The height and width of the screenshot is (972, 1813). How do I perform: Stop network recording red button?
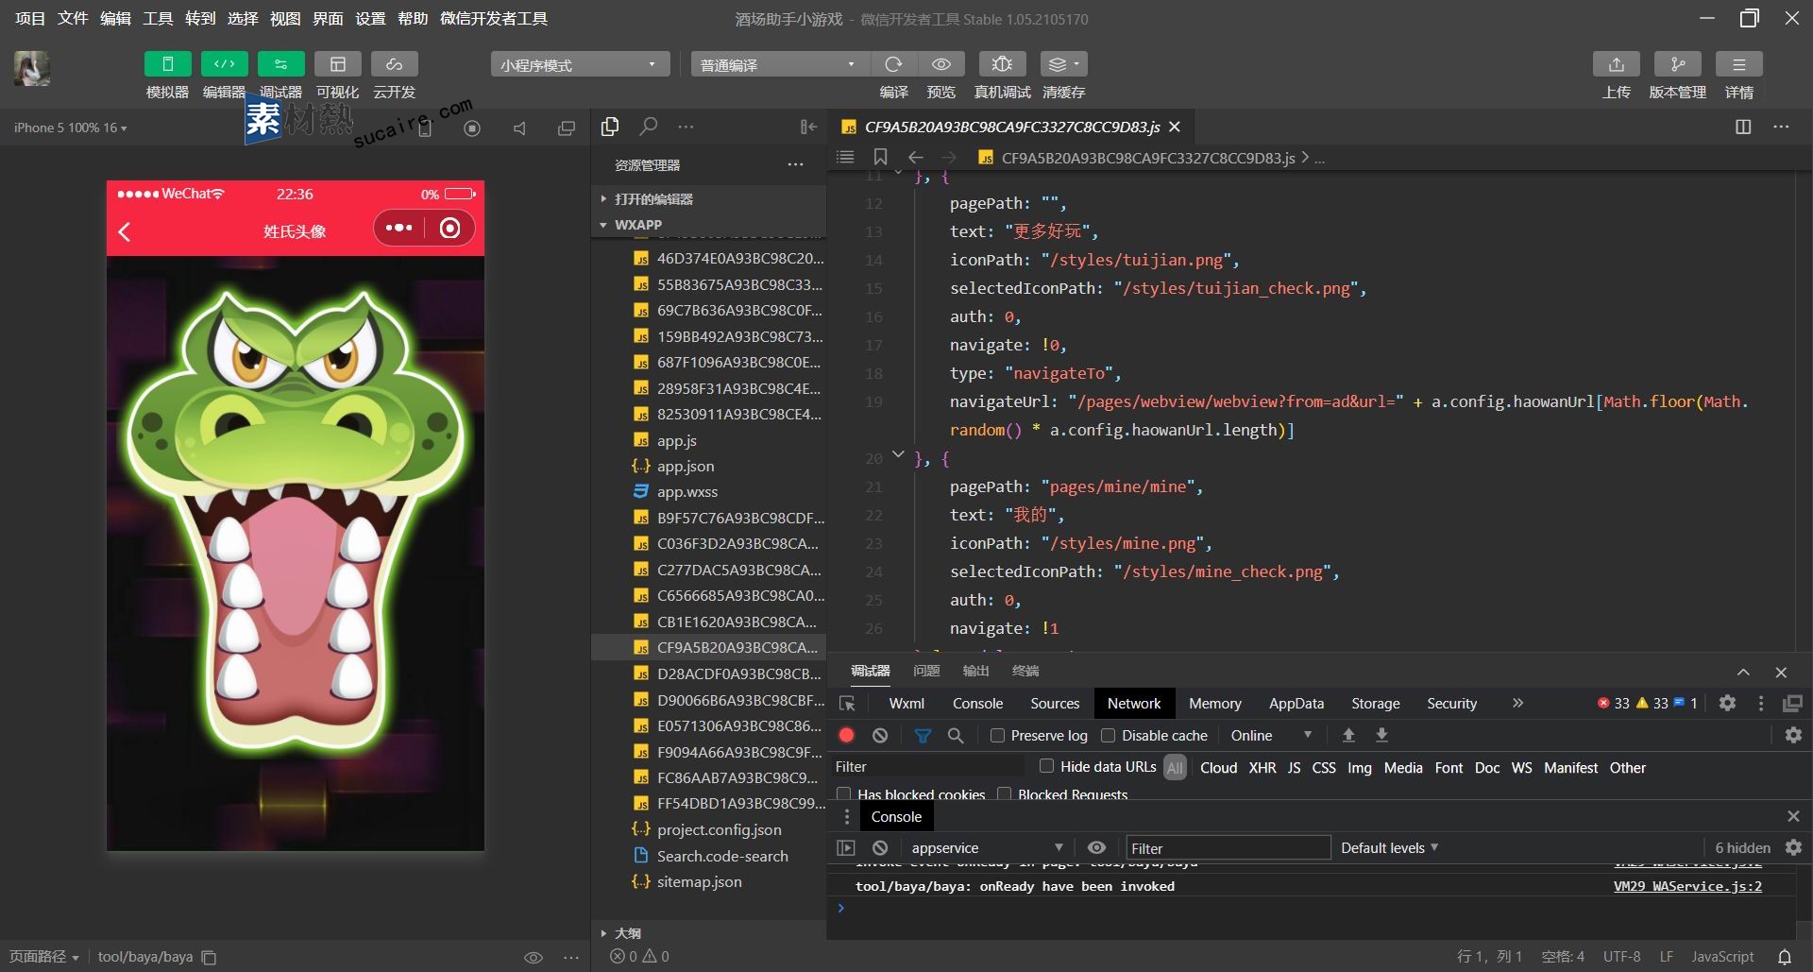[846, 735]
